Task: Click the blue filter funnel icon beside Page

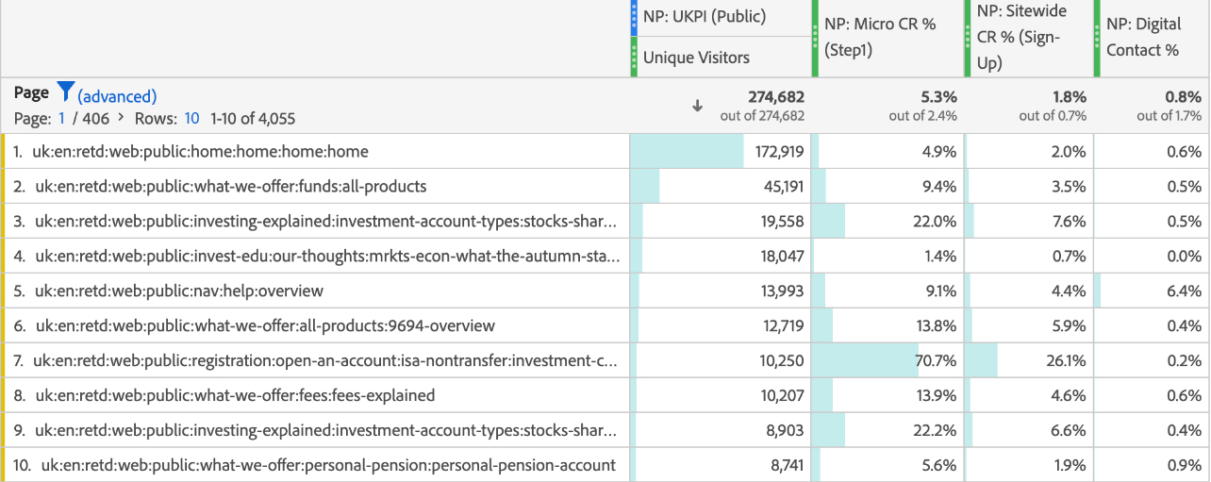Action: coord(65,92)
